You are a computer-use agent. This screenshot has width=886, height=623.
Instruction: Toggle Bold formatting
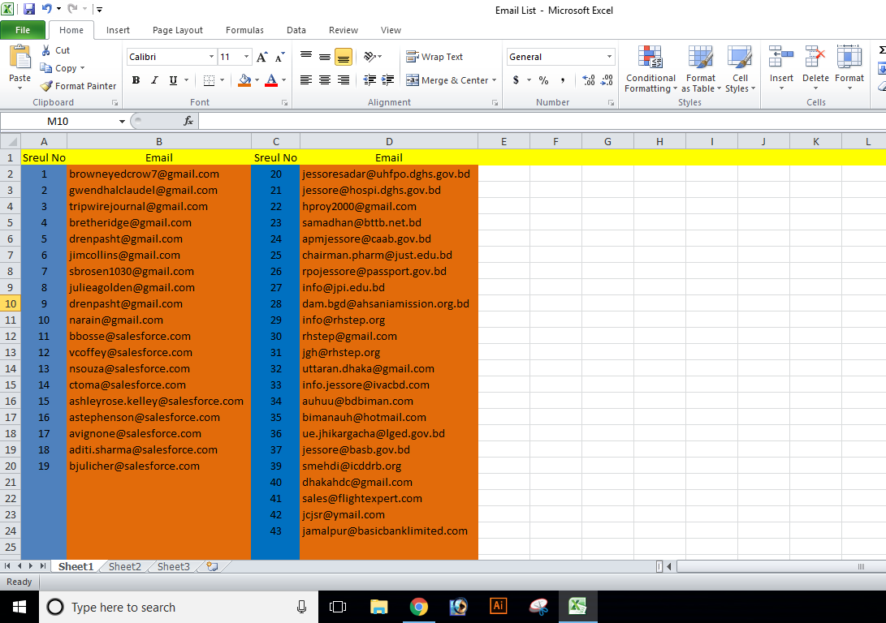click(x=136, y=80)
